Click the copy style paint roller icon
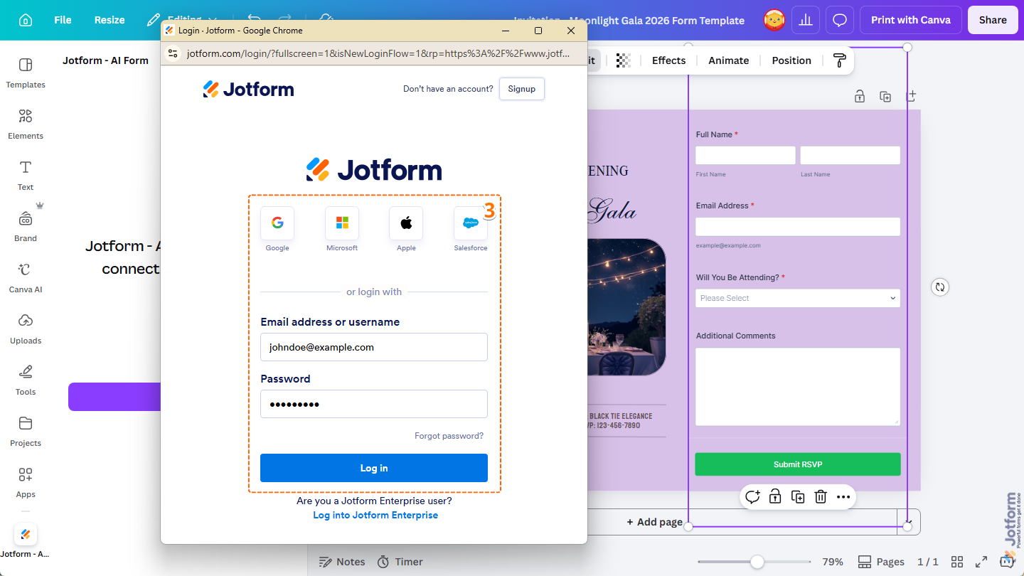 [840, 60]
